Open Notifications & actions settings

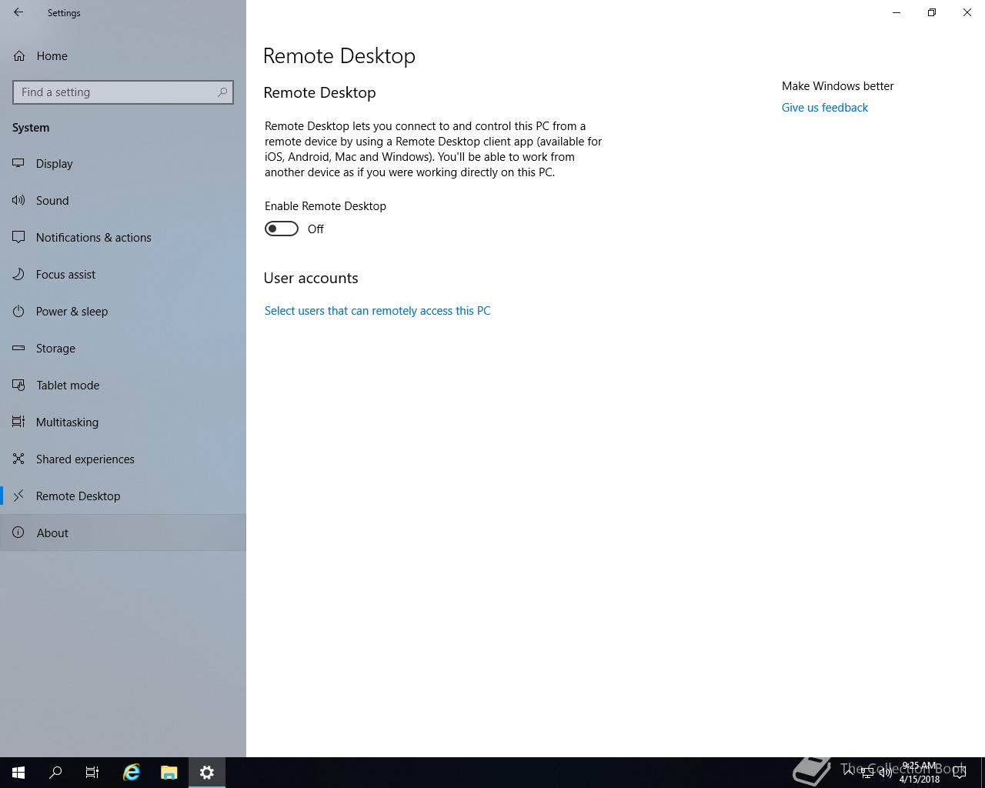coord(123,238)
